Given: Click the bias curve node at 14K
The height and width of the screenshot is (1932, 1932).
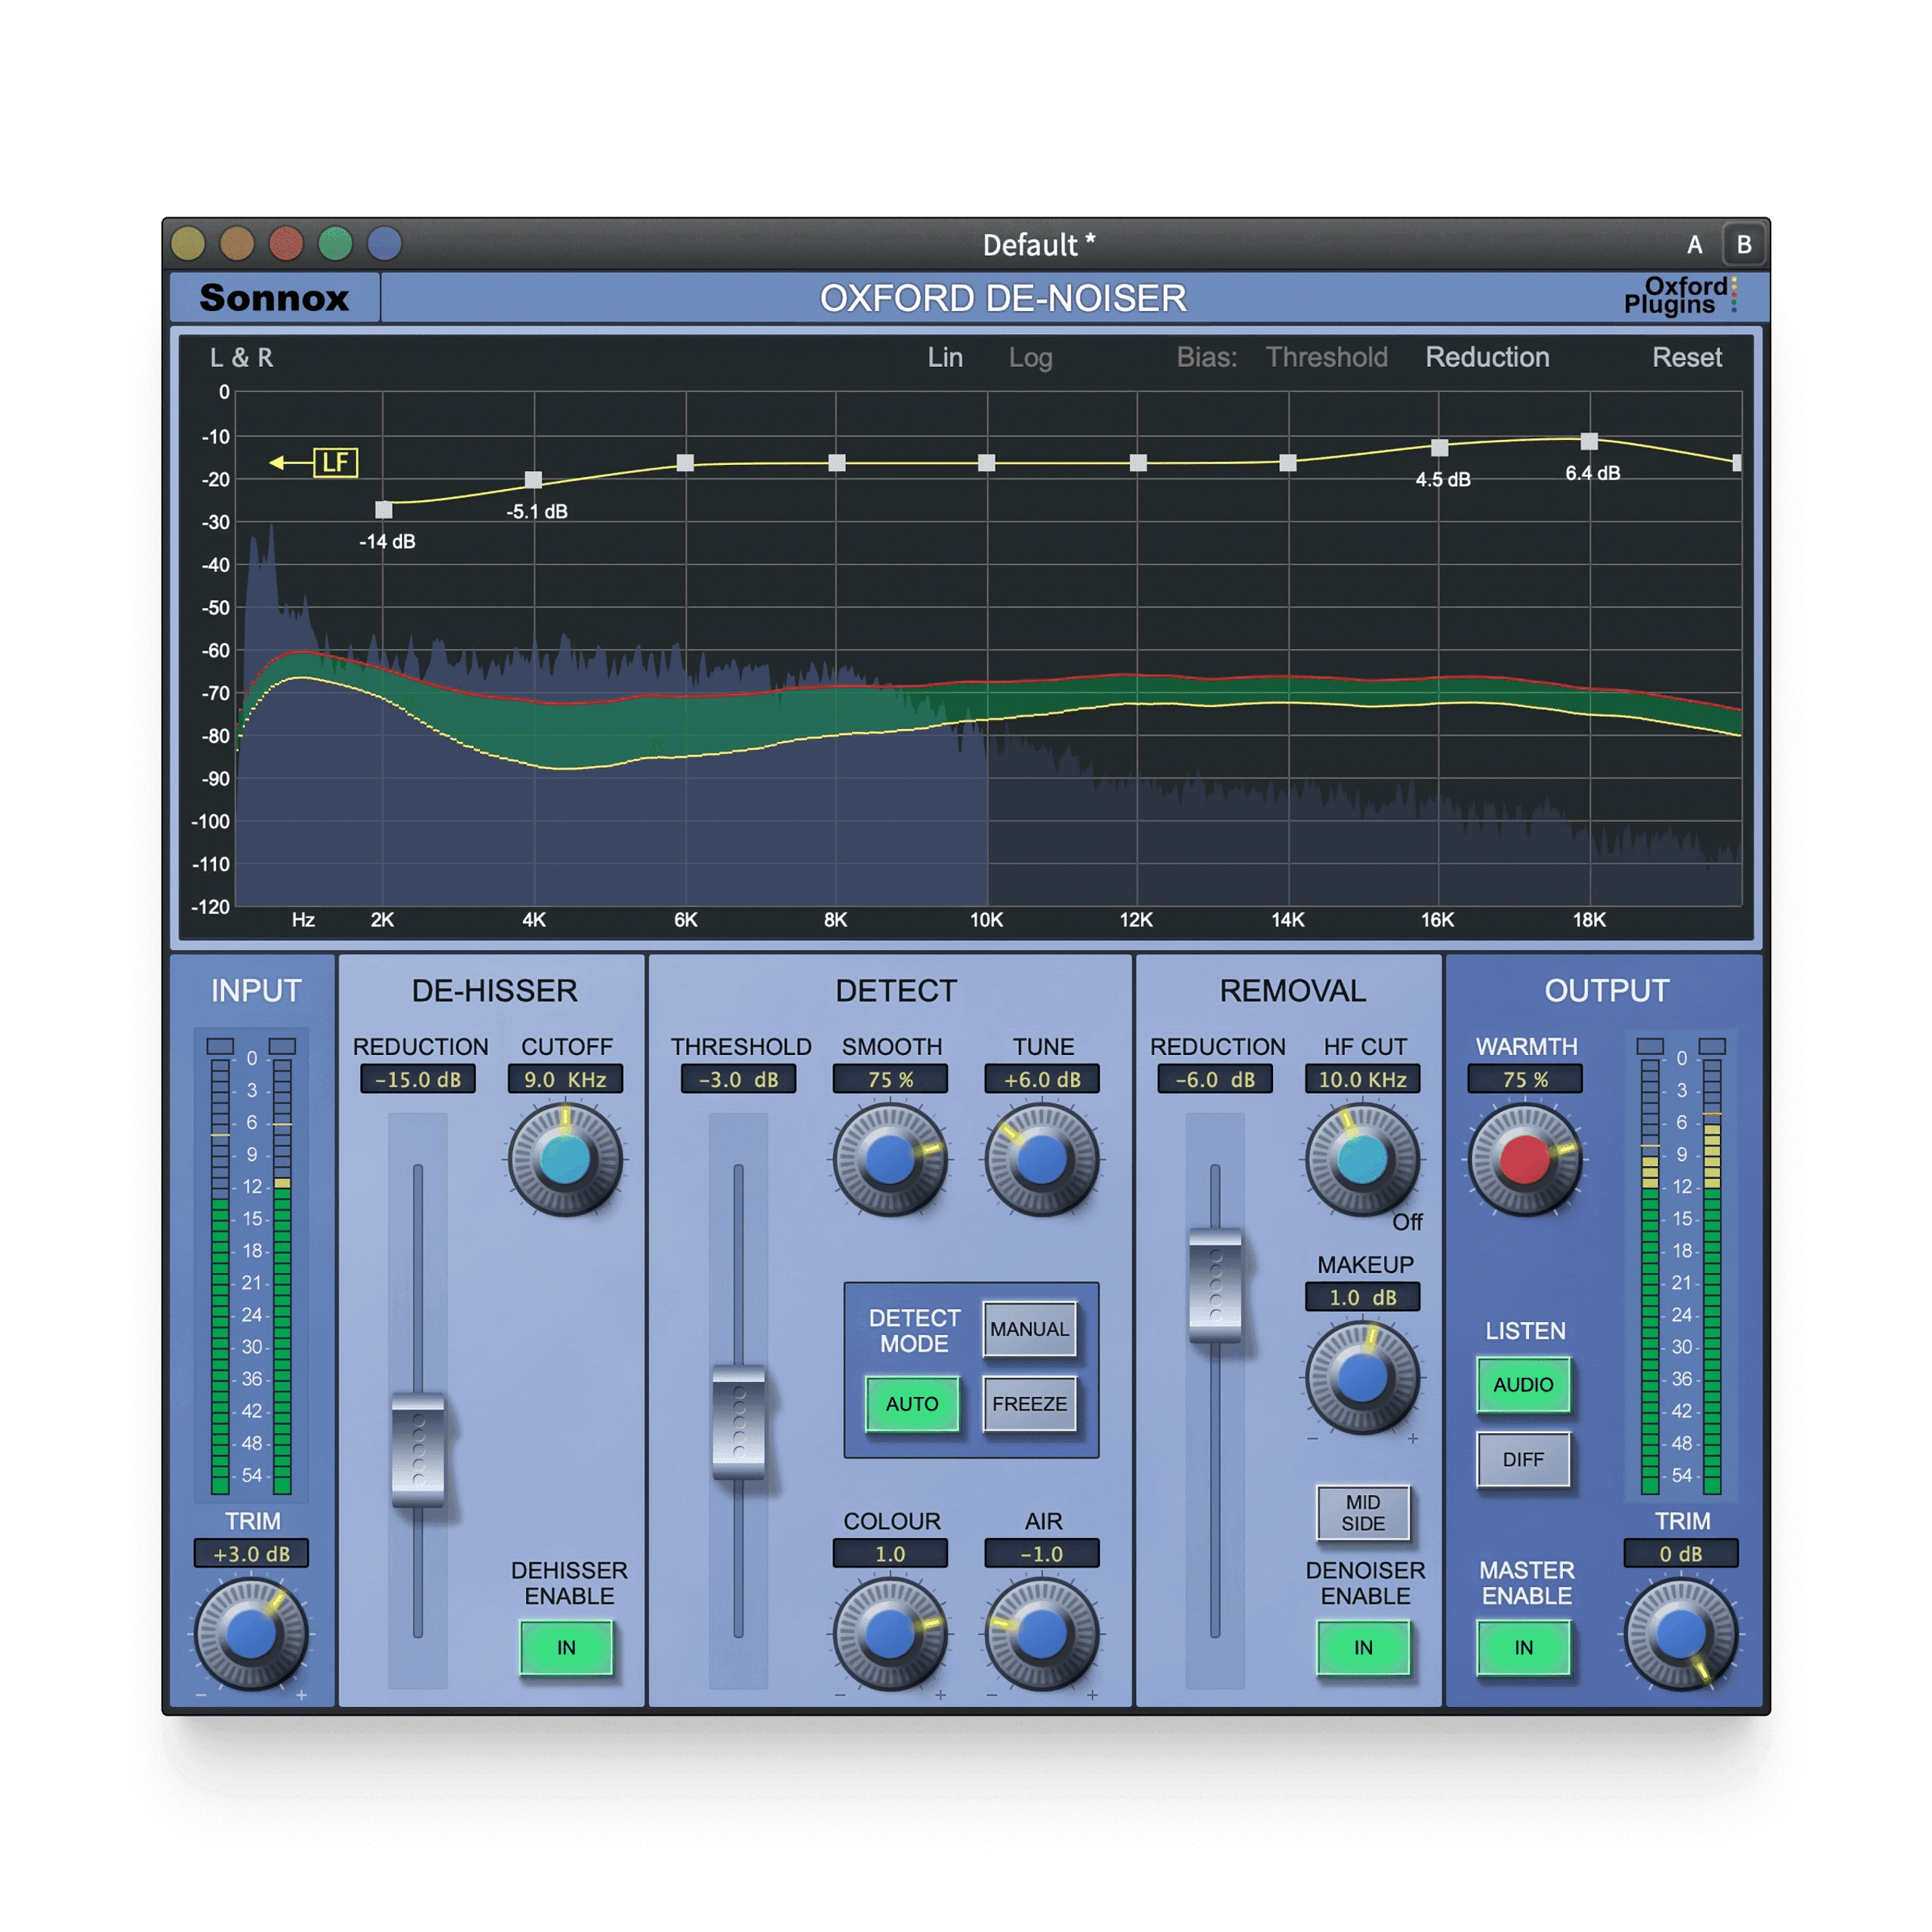Looking at the screenshot, I should (x=1288, y=463).
